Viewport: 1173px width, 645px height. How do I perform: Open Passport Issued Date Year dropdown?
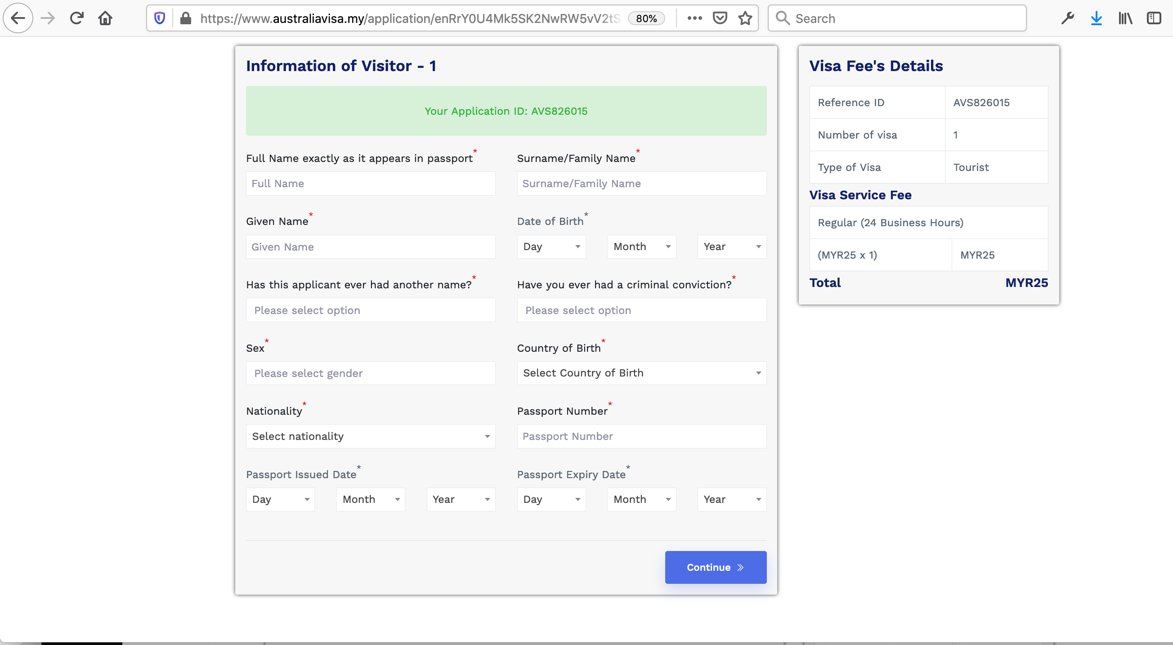(461, 500)
